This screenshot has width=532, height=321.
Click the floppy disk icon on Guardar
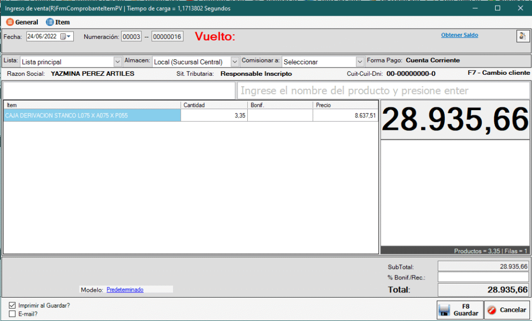pyautogui.click(x=444, y=310)
